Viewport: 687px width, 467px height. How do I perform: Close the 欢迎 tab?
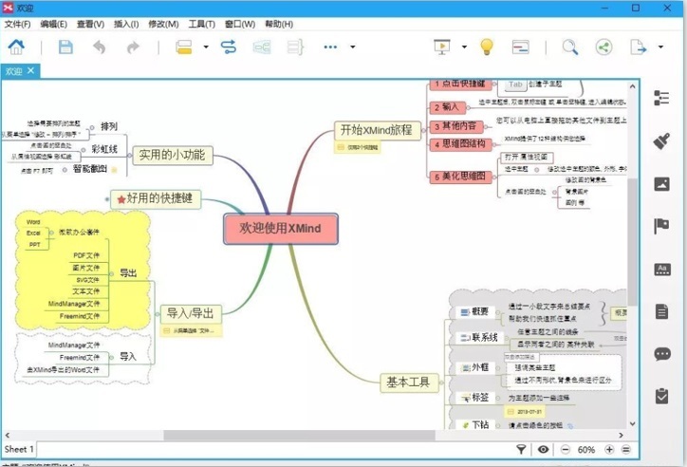tap(30, 70)
